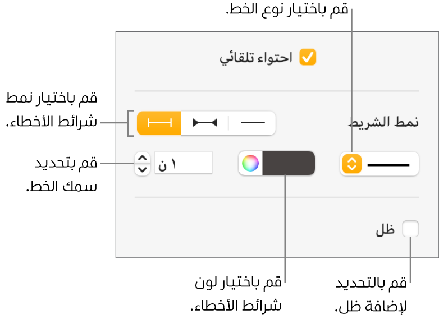Viewport: 439px width, 319px height.
Task: Click the لإضافة ظل callout text
Action: (x=371, y=294)
